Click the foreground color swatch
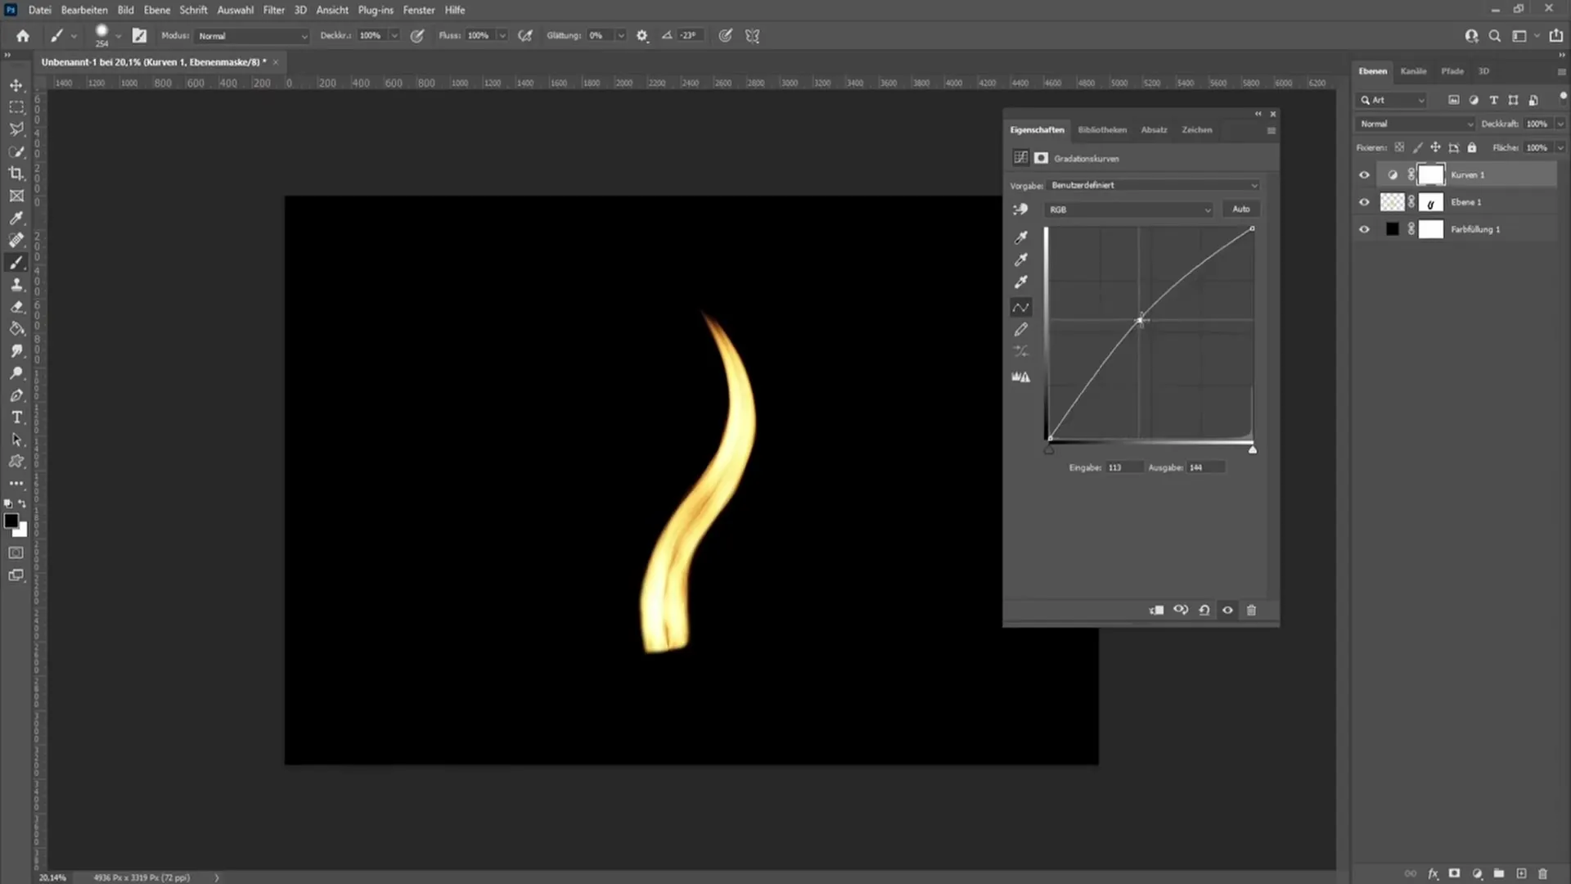The height and width of the screenshot is (884, 1571). (11, 521)
